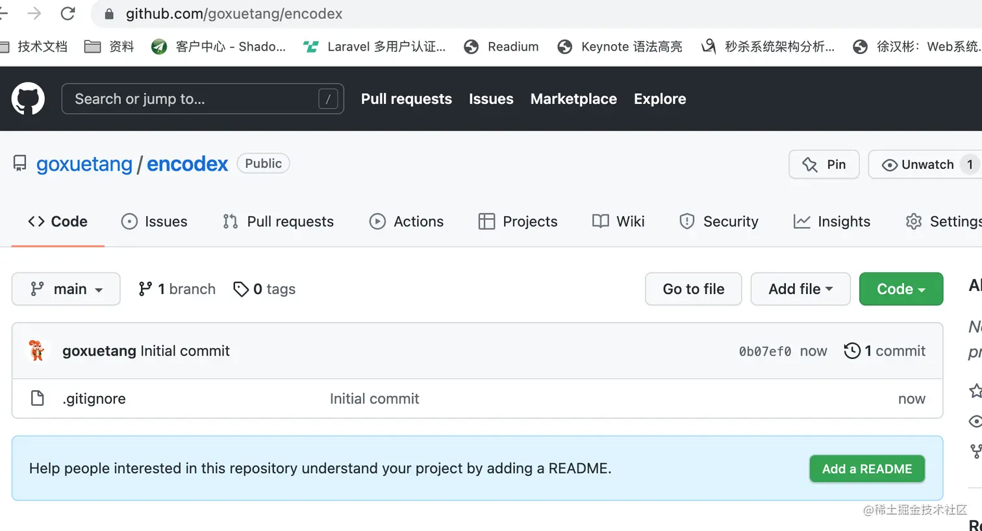Click the browser reload icon

coord(68,14)
